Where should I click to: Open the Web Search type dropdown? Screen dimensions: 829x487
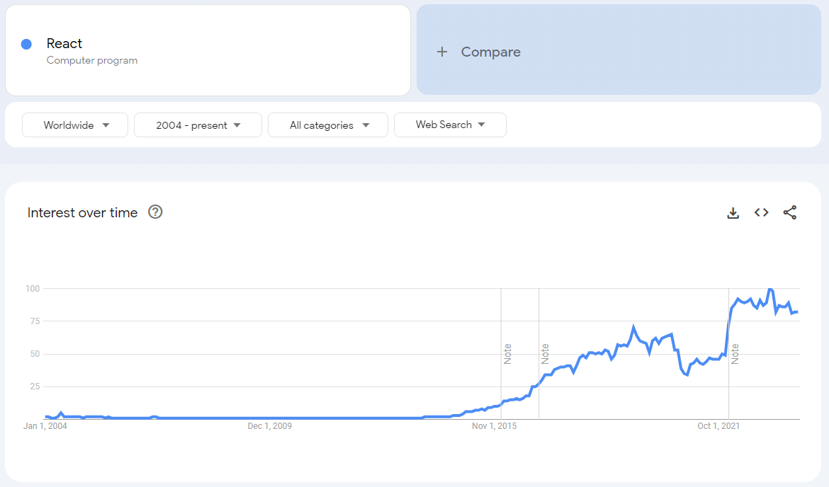[450, 125]
